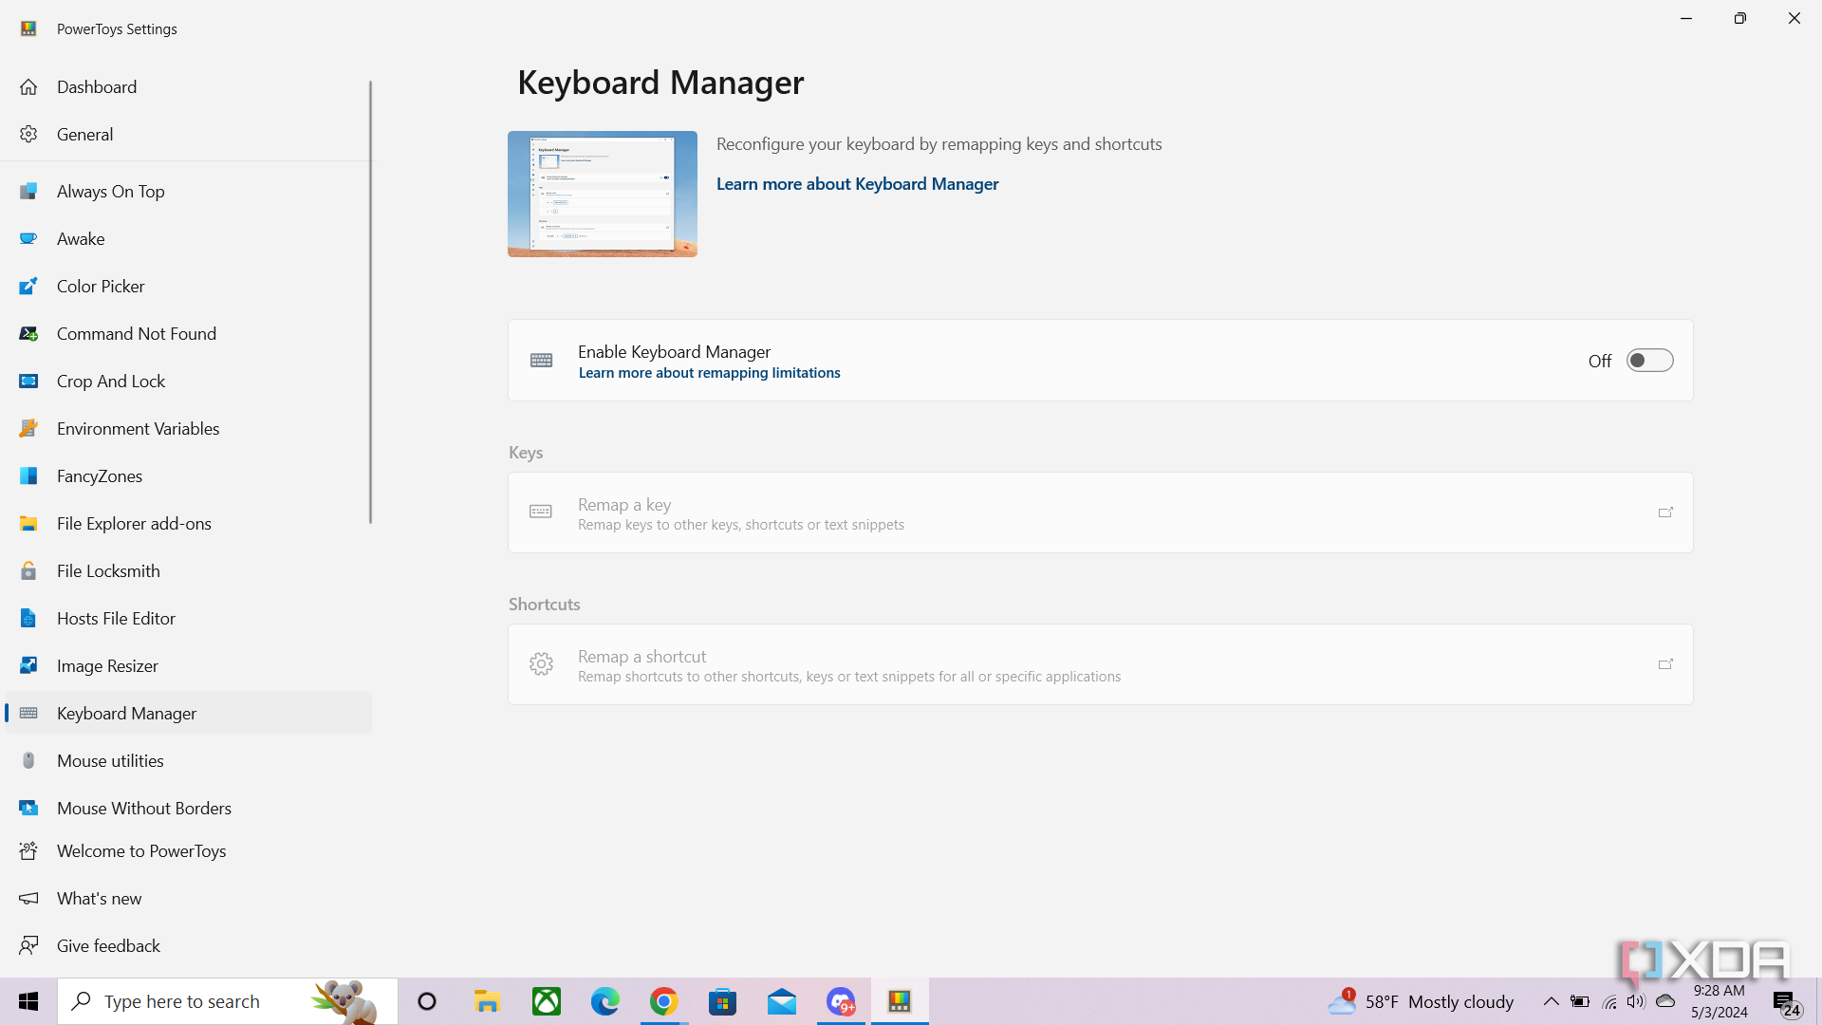Click the Give feedback icon
The image size is (1822, 1025).
pos(28,945)
